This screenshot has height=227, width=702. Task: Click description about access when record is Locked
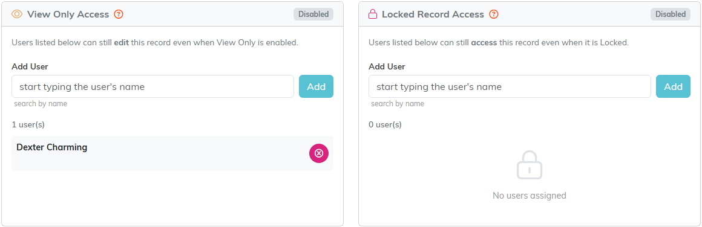pyautogui.click(x=499, y=43)
